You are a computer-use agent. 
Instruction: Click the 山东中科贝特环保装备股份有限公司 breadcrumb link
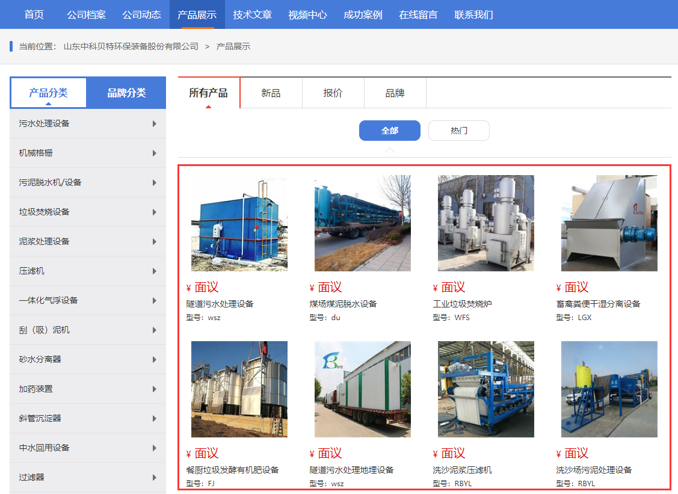[x=131, y=46]
